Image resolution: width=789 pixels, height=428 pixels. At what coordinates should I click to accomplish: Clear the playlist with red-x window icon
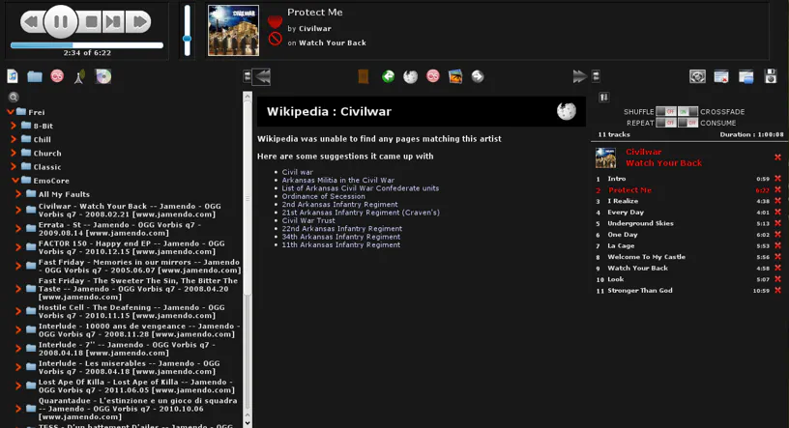tap(721, 76)
